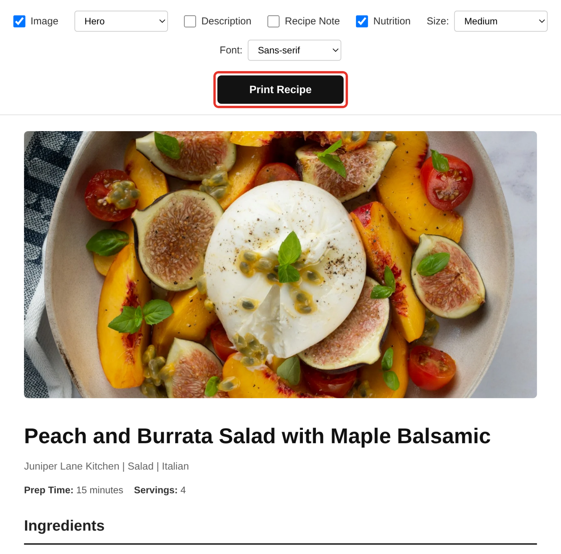Click the Size: label
Image resolution: width=561 pixels, height=554 pixels.
438,21
